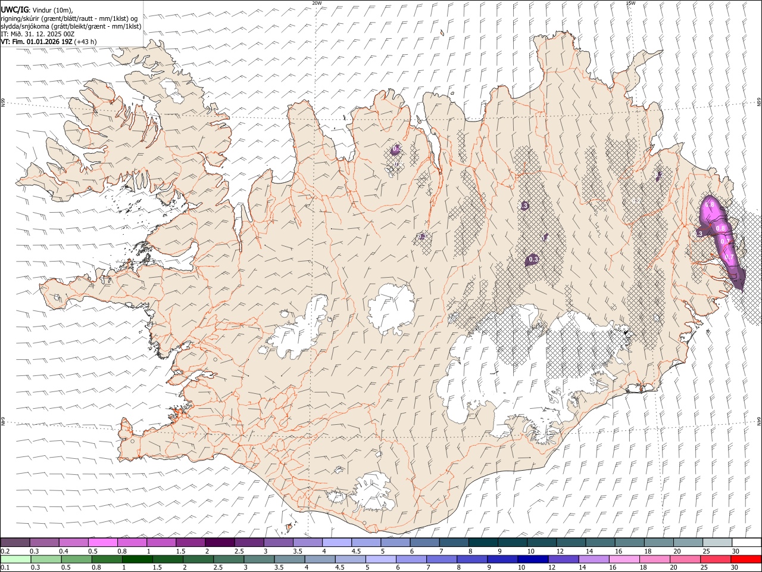
Task: Click the "UWC/IG: Vindur (10m)" title text
Action: click(37, 10)
